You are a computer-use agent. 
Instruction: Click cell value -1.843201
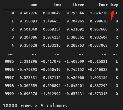point(74,86)
